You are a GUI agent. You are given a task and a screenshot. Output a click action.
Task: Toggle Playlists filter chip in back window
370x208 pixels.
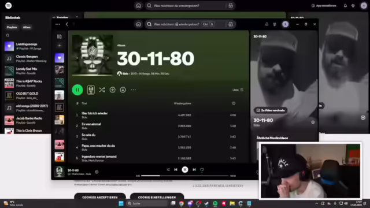(x=12, y=27)
